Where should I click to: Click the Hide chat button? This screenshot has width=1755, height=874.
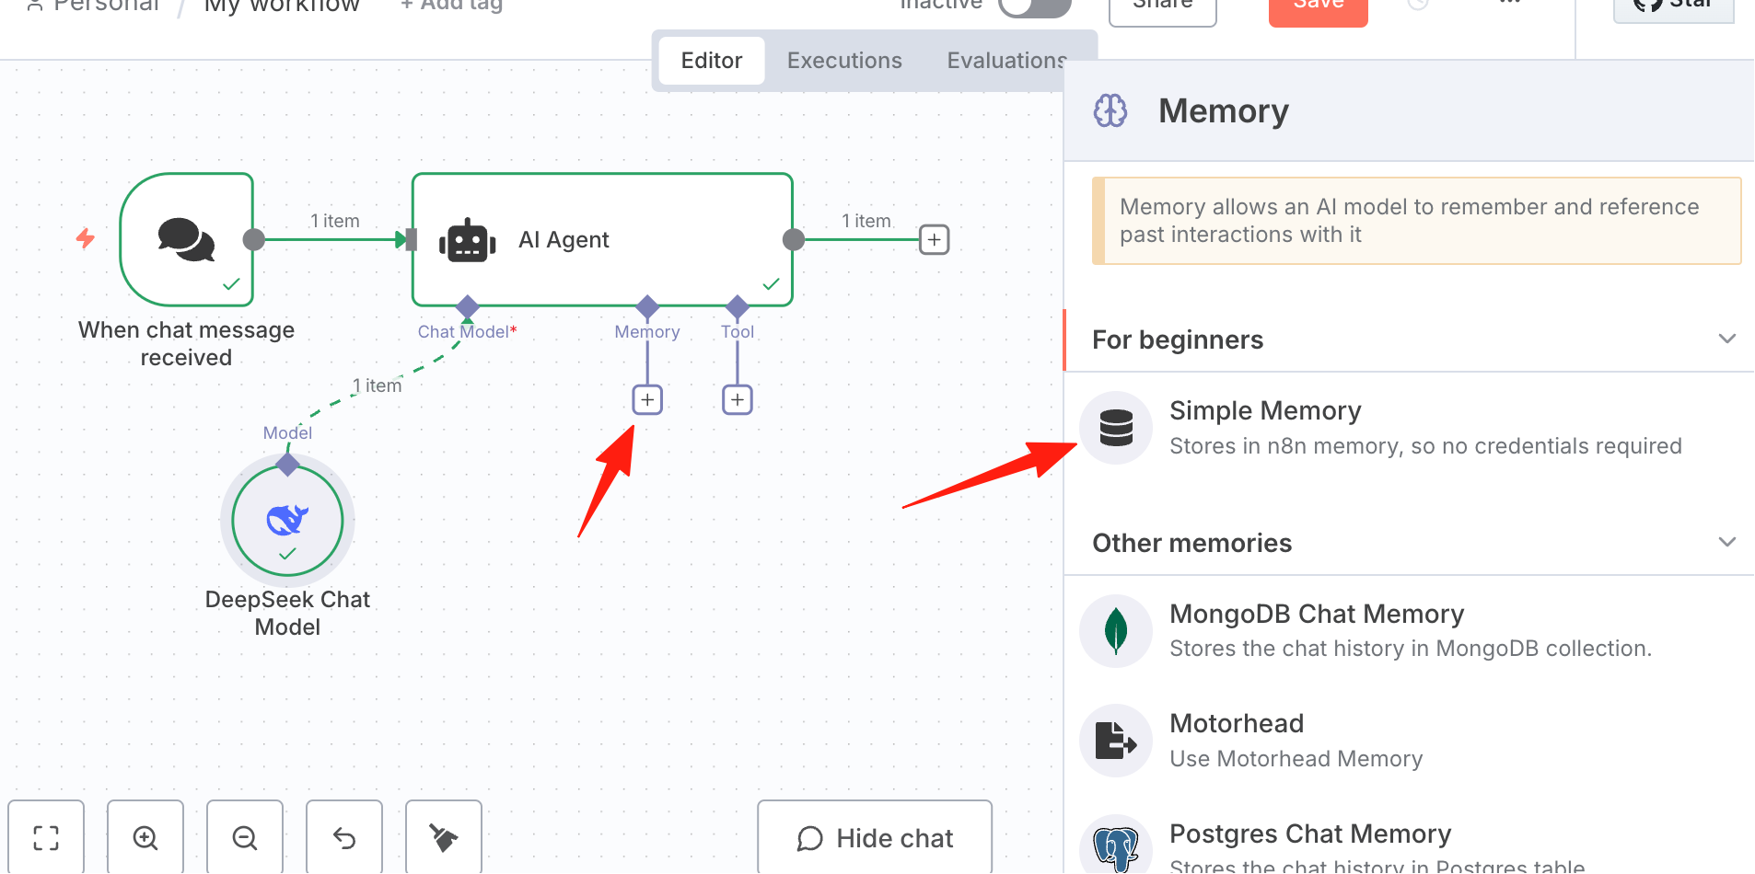[x=875, y=838]
